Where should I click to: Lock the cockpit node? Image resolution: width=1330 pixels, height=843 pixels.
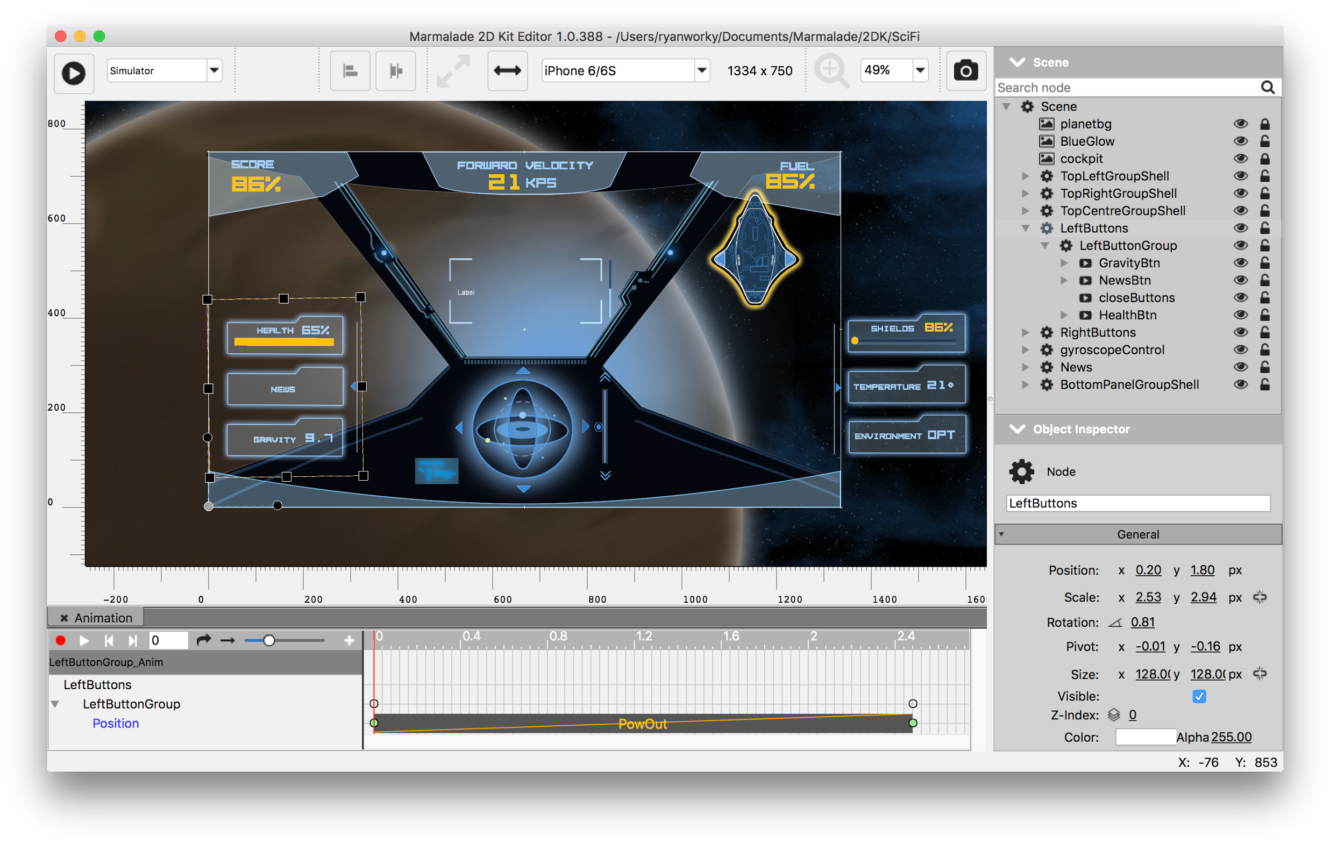[1265, 159]
